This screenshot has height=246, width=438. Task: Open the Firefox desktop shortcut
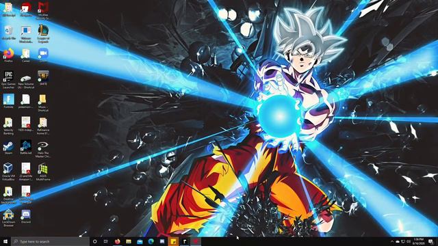coord(8,55)
